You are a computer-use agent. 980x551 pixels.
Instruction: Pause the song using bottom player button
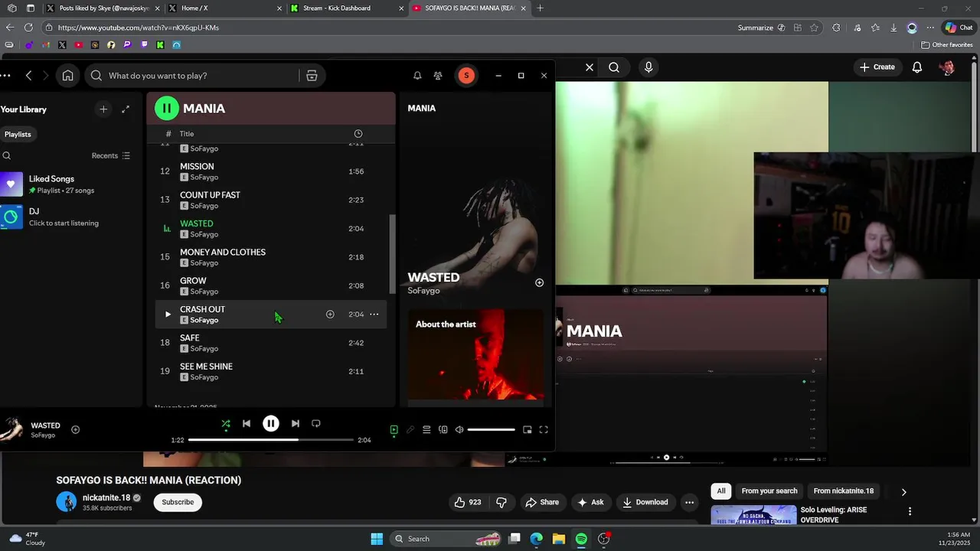pos(271,423)
